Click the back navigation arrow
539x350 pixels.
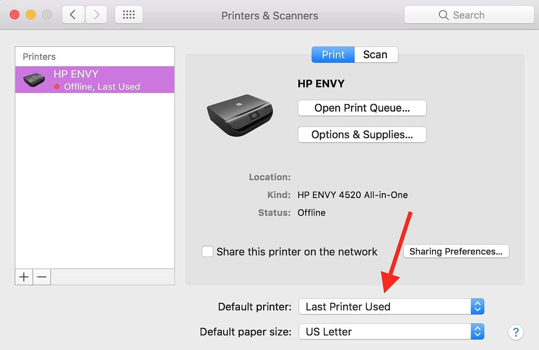point(73,14)
